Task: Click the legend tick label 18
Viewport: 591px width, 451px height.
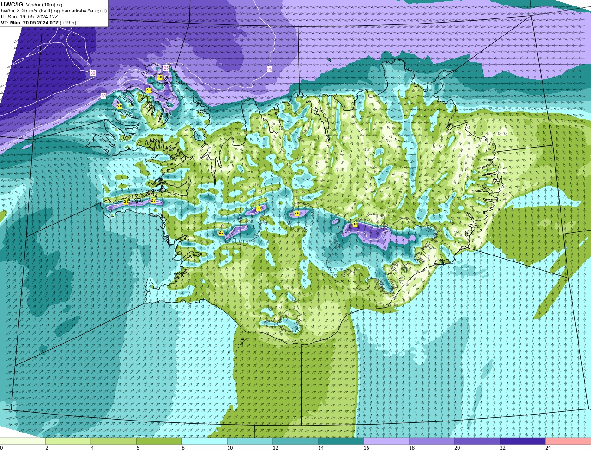Action: [411, 448]
